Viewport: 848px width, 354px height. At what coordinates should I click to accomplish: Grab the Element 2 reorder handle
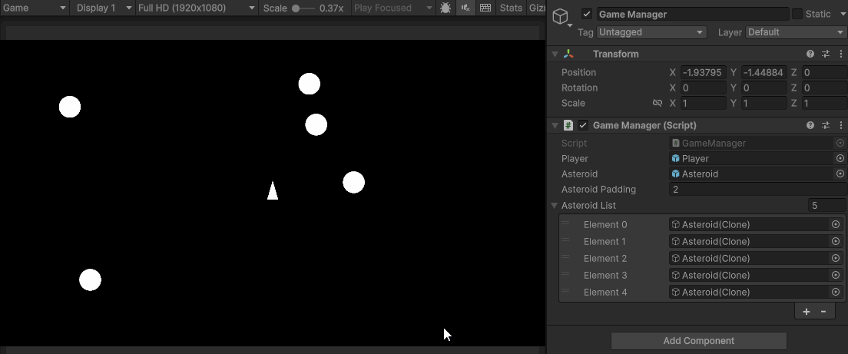pyautogui.click(x=565, y=256)
